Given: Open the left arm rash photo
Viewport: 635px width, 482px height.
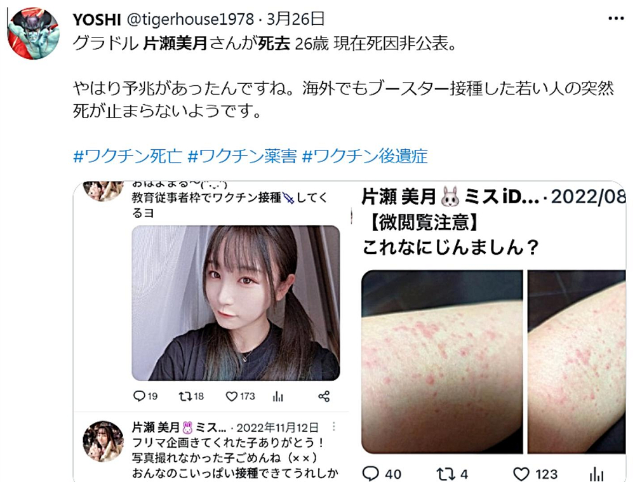Looking at the screenshot, I should point(442,362).
